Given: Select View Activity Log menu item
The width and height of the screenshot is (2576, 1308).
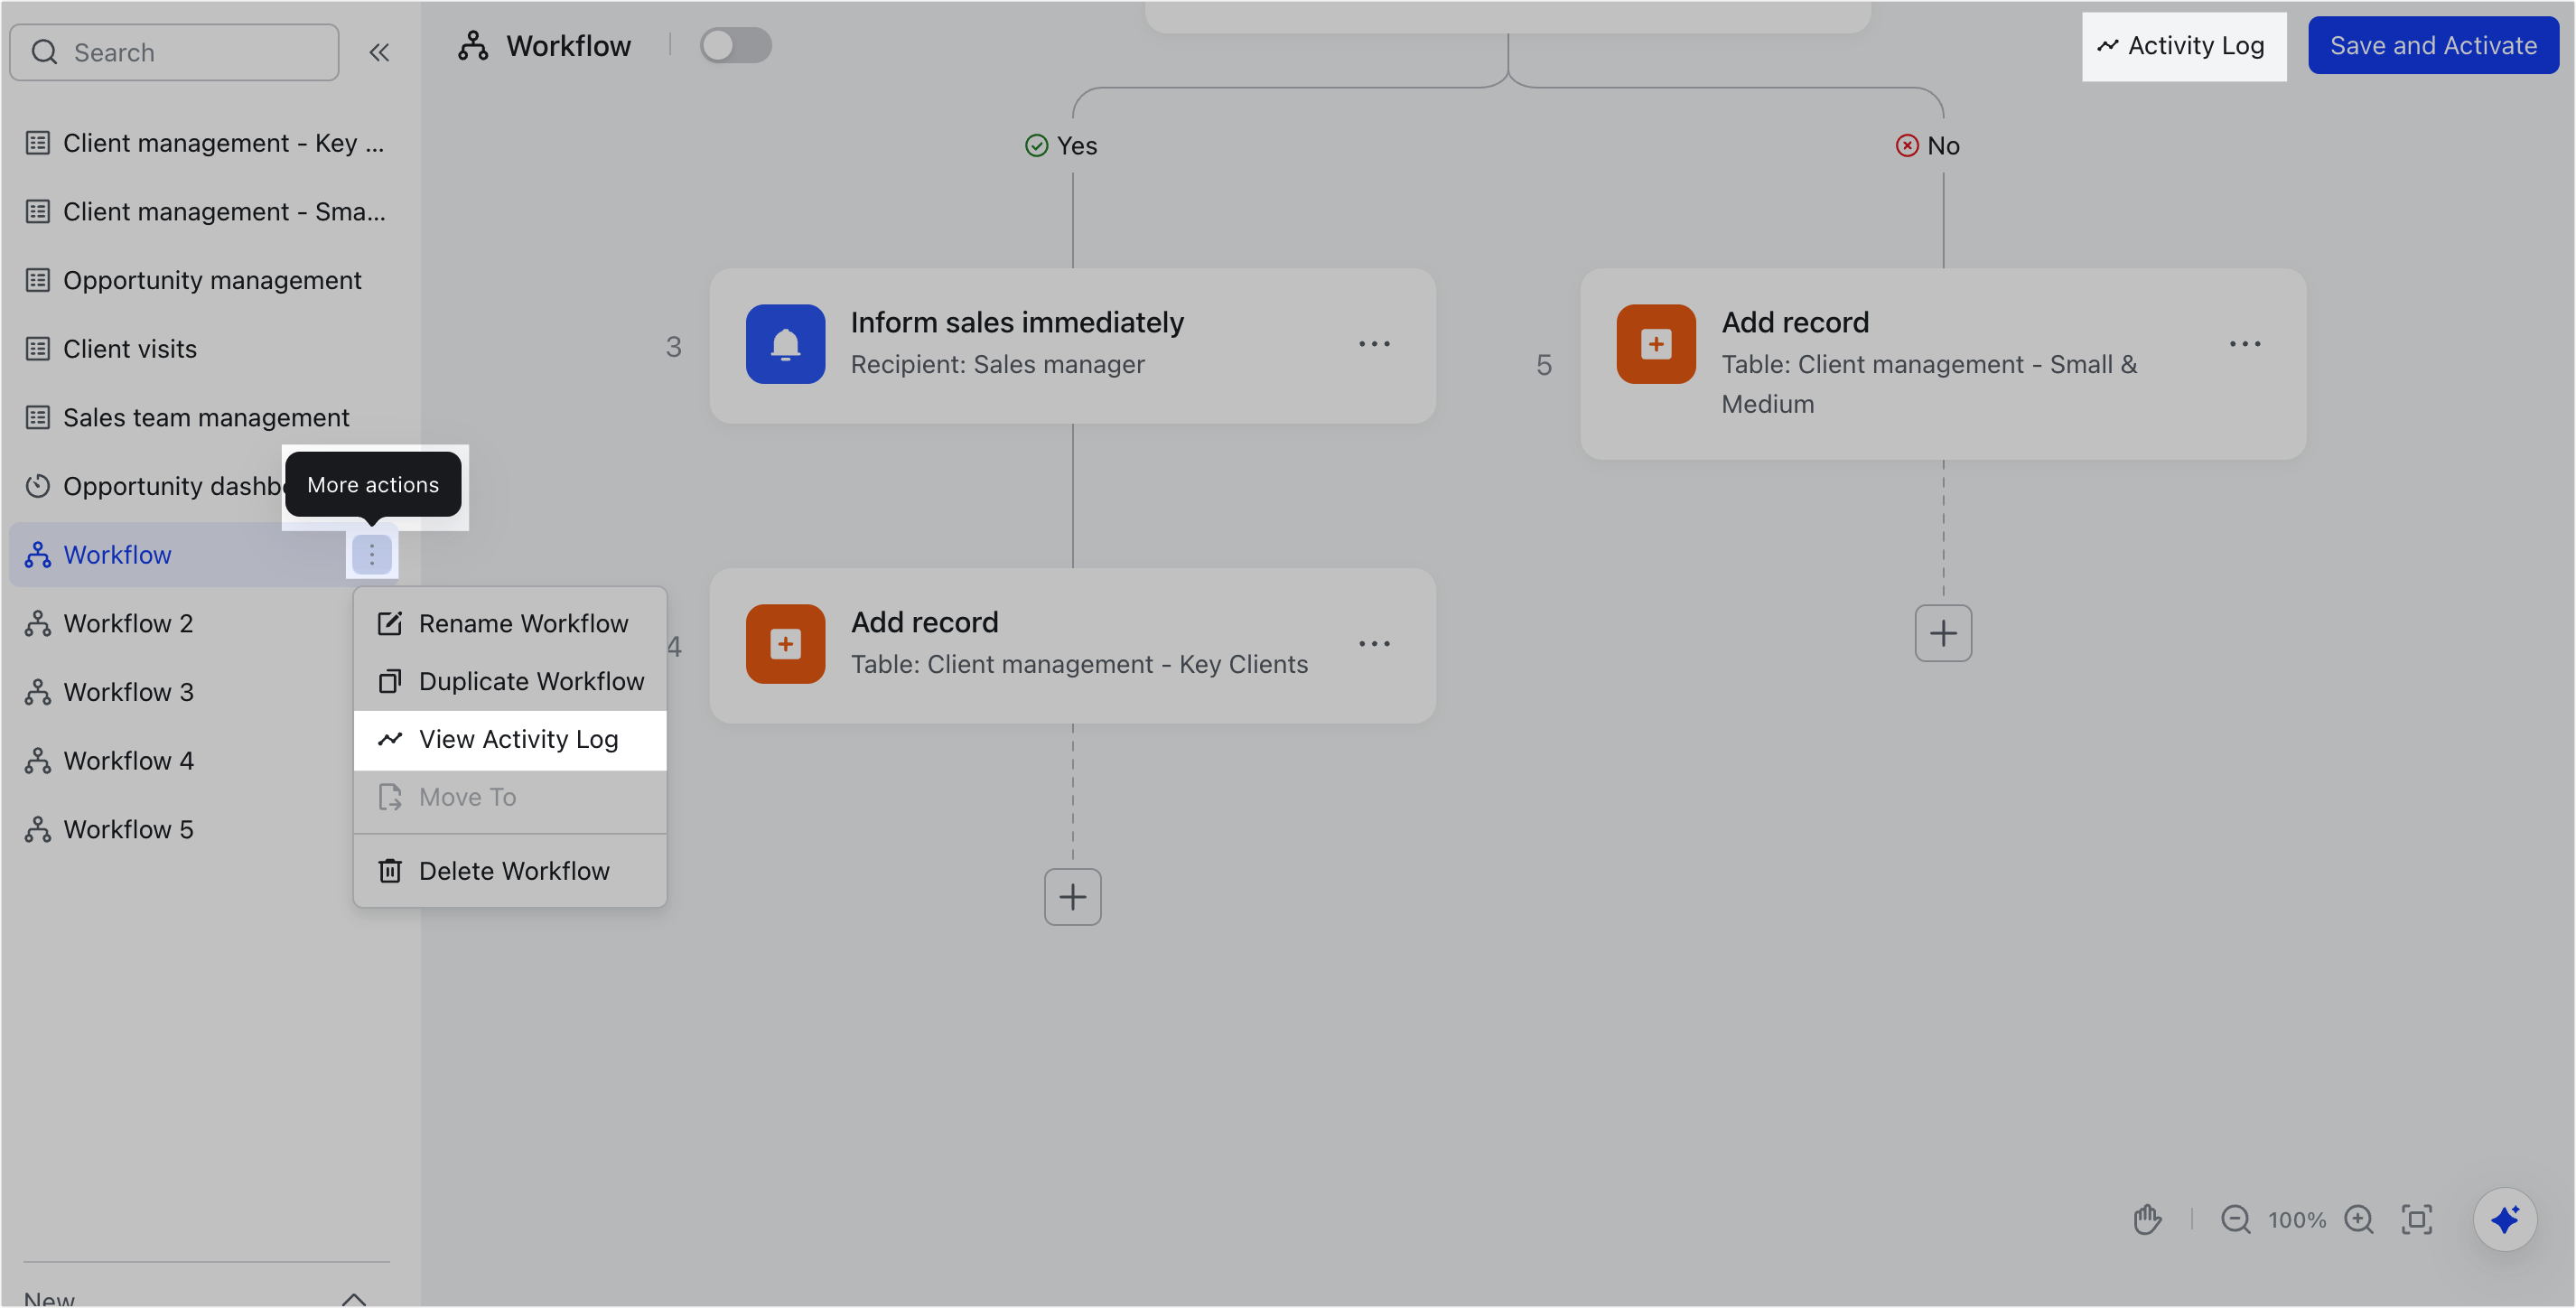Looking at the screenshot, I should coord(510,740).
